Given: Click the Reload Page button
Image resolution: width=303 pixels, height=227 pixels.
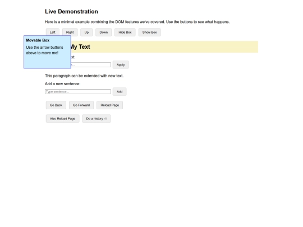Looking at the screenshot, I should coord(110,105).
